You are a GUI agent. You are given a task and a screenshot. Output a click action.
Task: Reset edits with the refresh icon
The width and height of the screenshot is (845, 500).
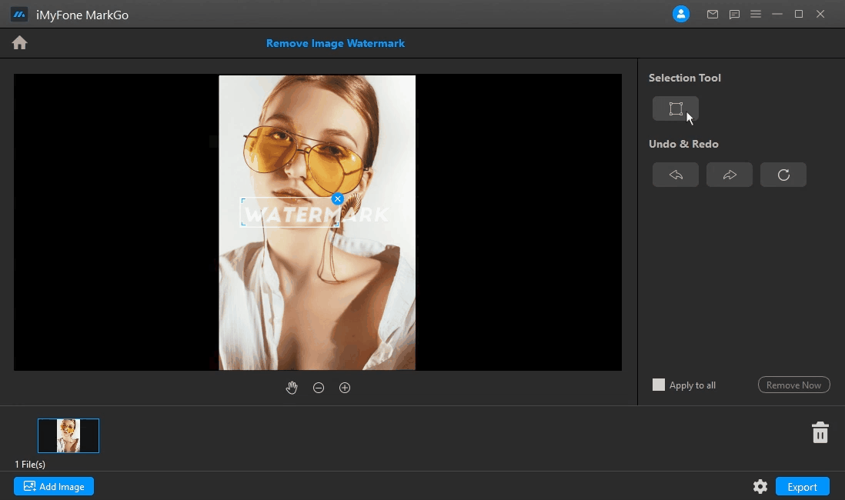point(783,175)
